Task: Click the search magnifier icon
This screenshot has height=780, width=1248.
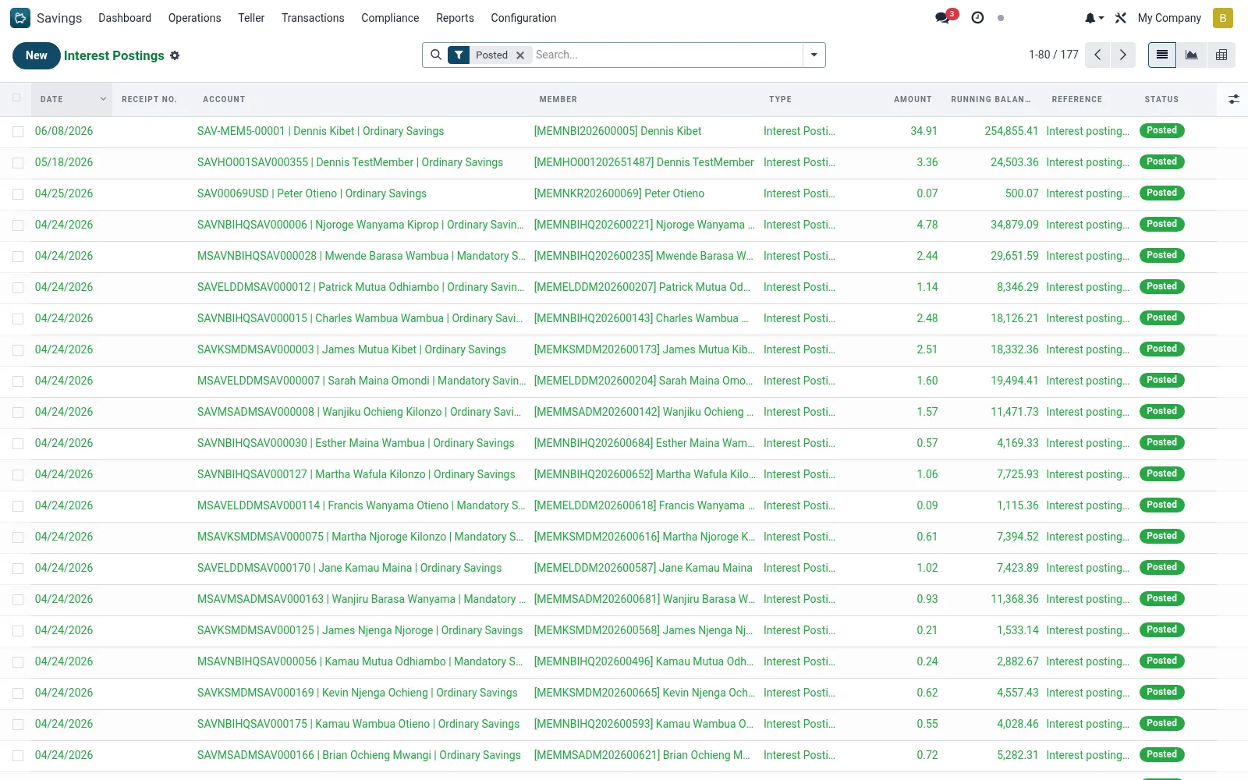Action: [x=436, y=55]
